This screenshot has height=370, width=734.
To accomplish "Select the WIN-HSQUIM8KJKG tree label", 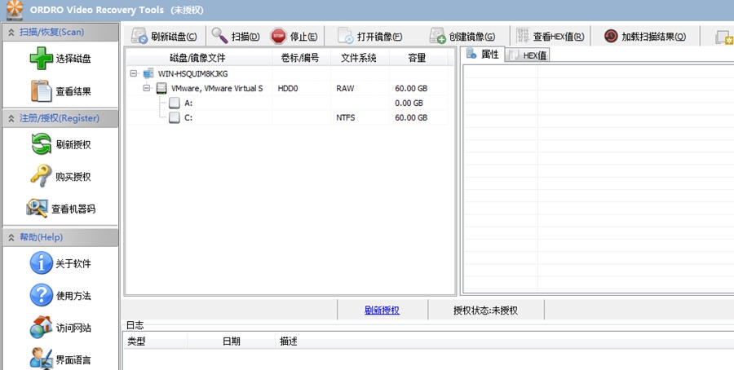I will click(x=192, y=74).
